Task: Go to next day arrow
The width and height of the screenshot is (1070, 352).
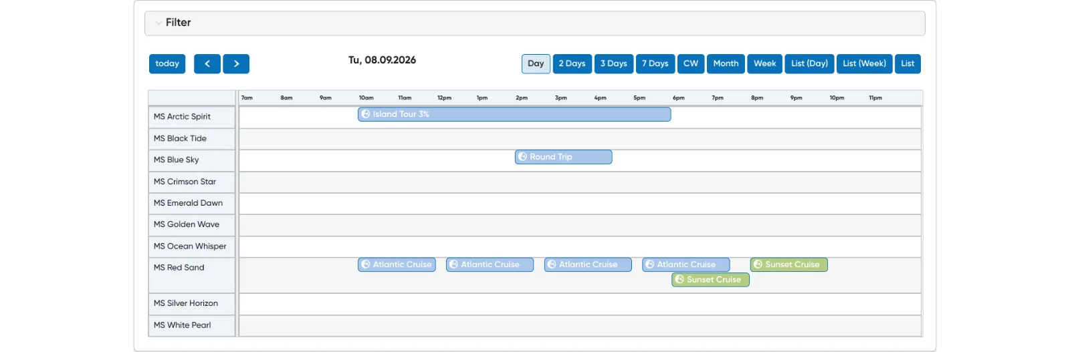Action: [x=236, y=63]
